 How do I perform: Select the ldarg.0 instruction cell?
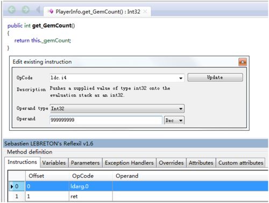[x=91, y=186]
